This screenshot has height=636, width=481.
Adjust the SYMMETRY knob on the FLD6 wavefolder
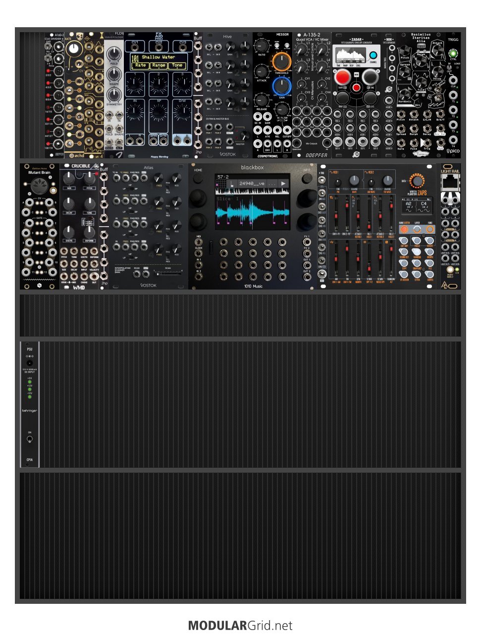114,95
